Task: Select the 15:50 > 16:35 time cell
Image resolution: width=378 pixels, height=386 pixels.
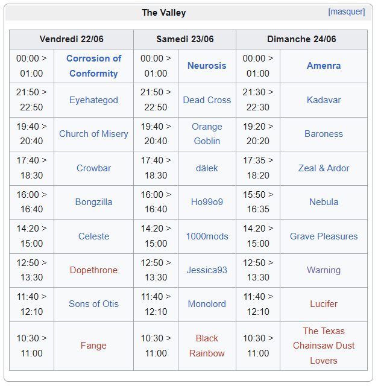Action: (258, 202)
